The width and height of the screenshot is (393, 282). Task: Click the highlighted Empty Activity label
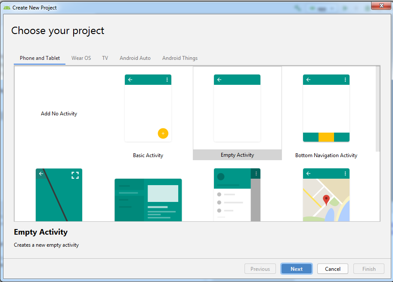pos(237,155)
